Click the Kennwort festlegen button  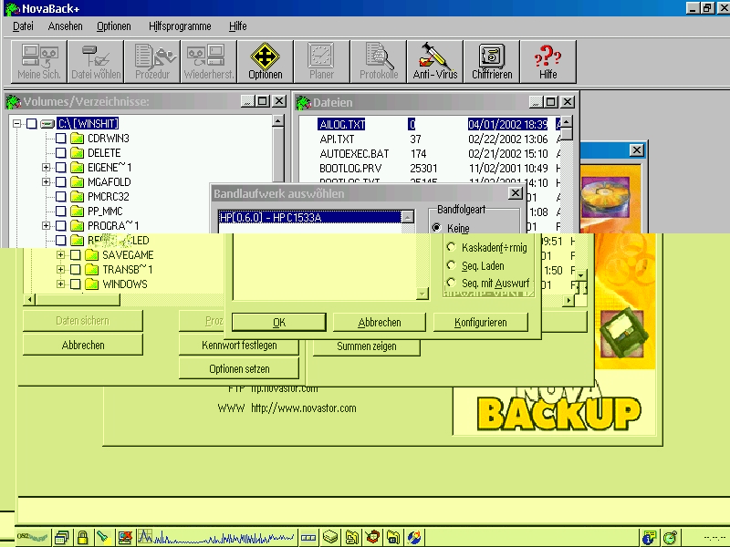239,346
